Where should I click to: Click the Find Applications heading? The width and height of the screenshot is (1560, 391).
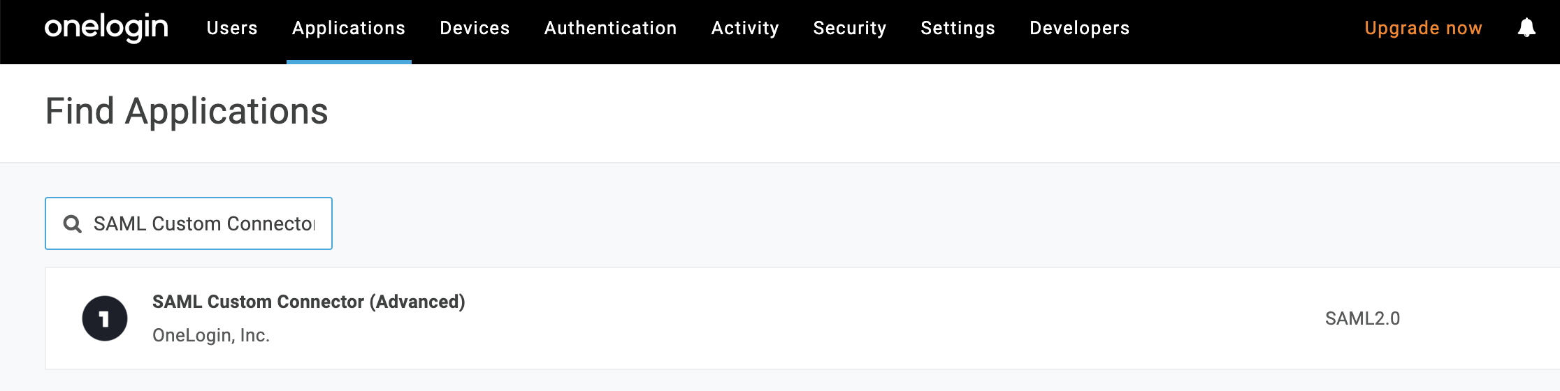[187, 111]
